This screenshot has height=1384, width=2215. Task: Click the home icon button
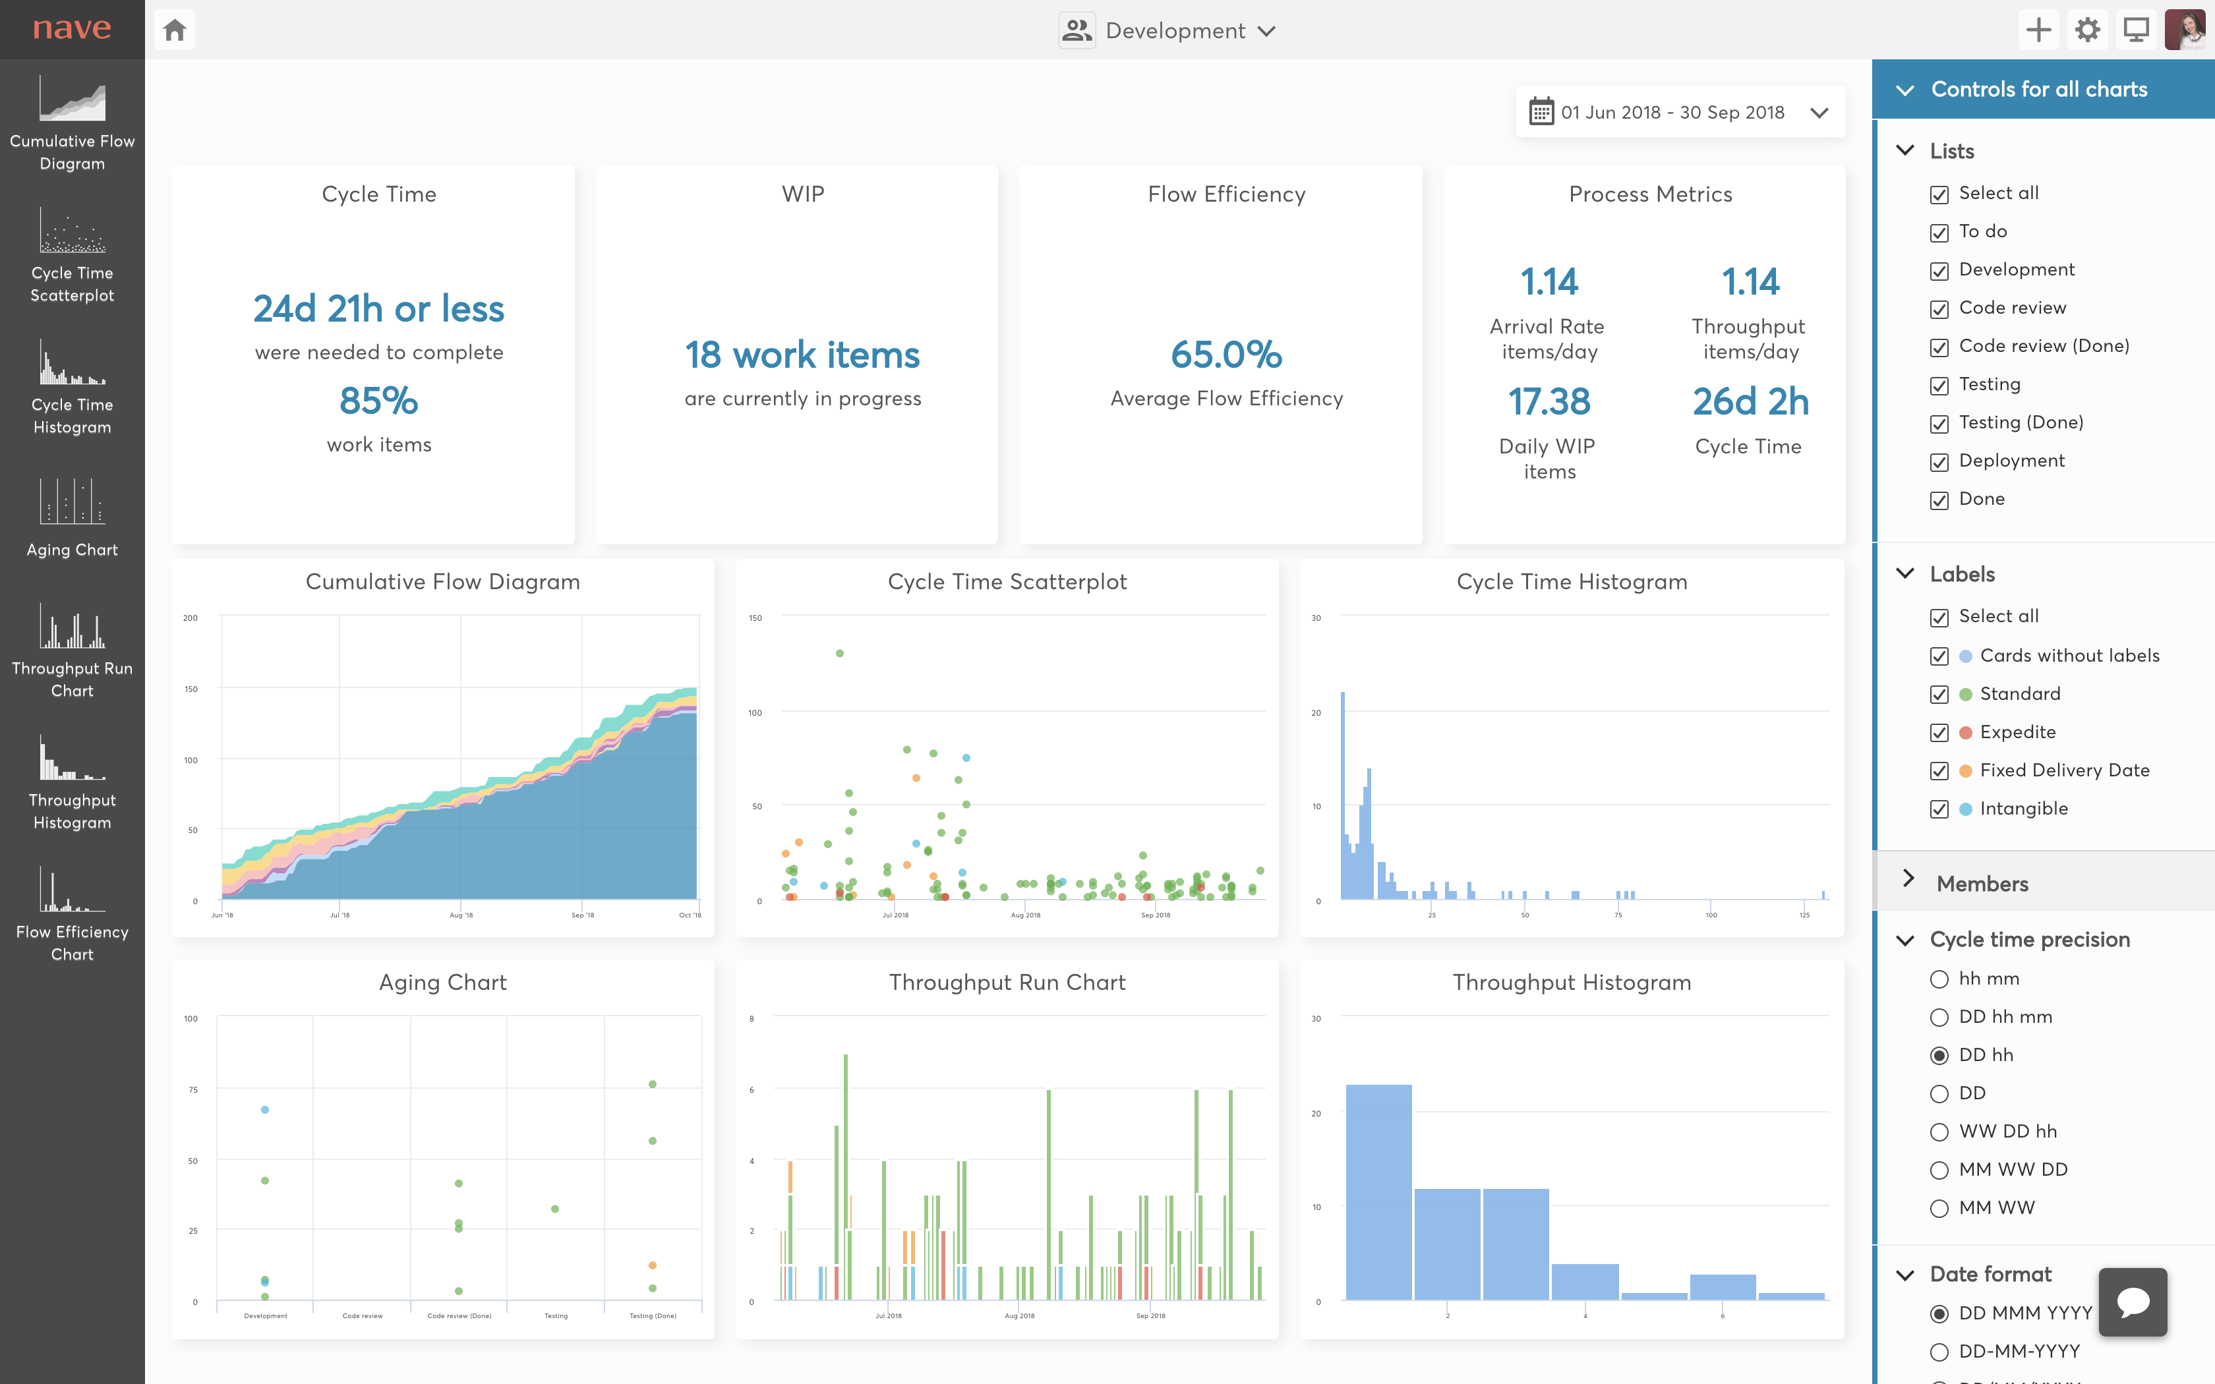(175, 30)
